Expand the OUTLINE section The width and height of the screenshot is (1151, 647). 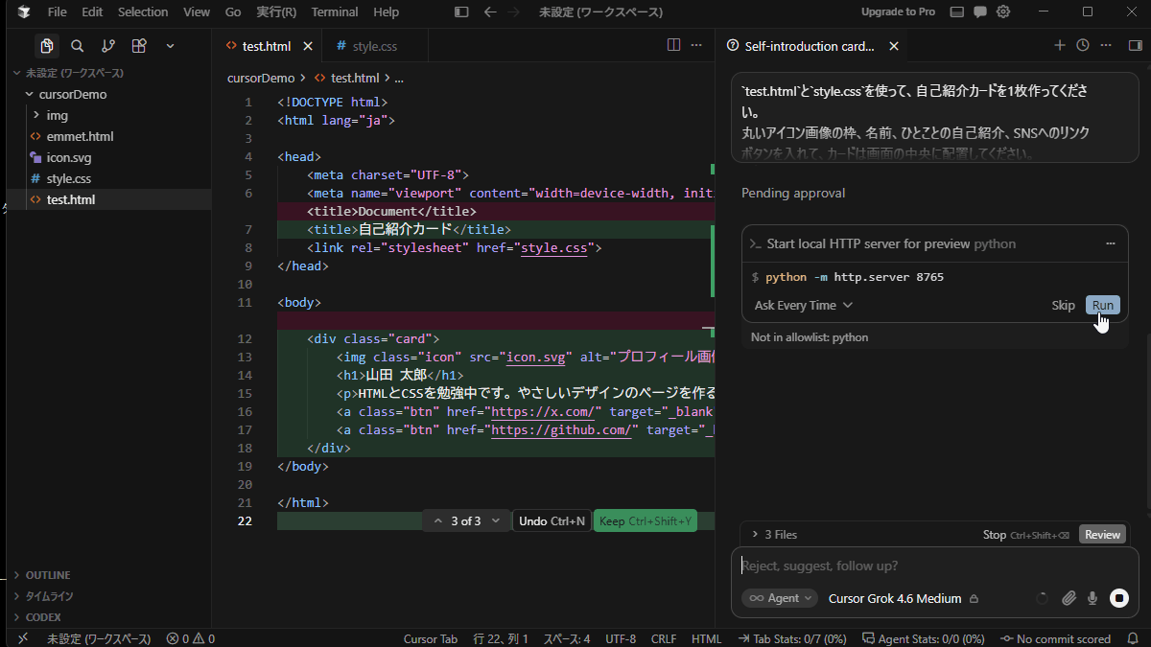pos(47,575)
